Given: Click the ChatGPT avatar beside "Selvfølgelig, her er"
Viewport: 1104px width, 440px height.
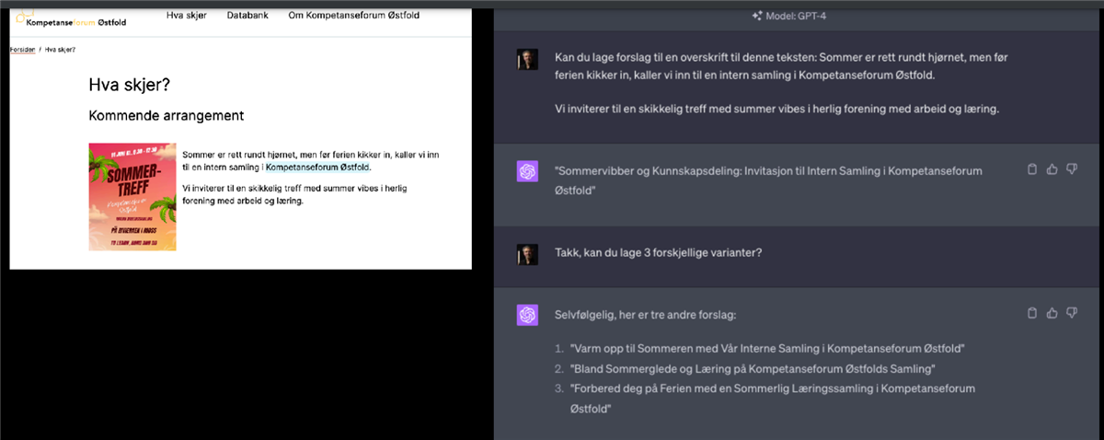Looking at the screenshot, I should (527, 315).
